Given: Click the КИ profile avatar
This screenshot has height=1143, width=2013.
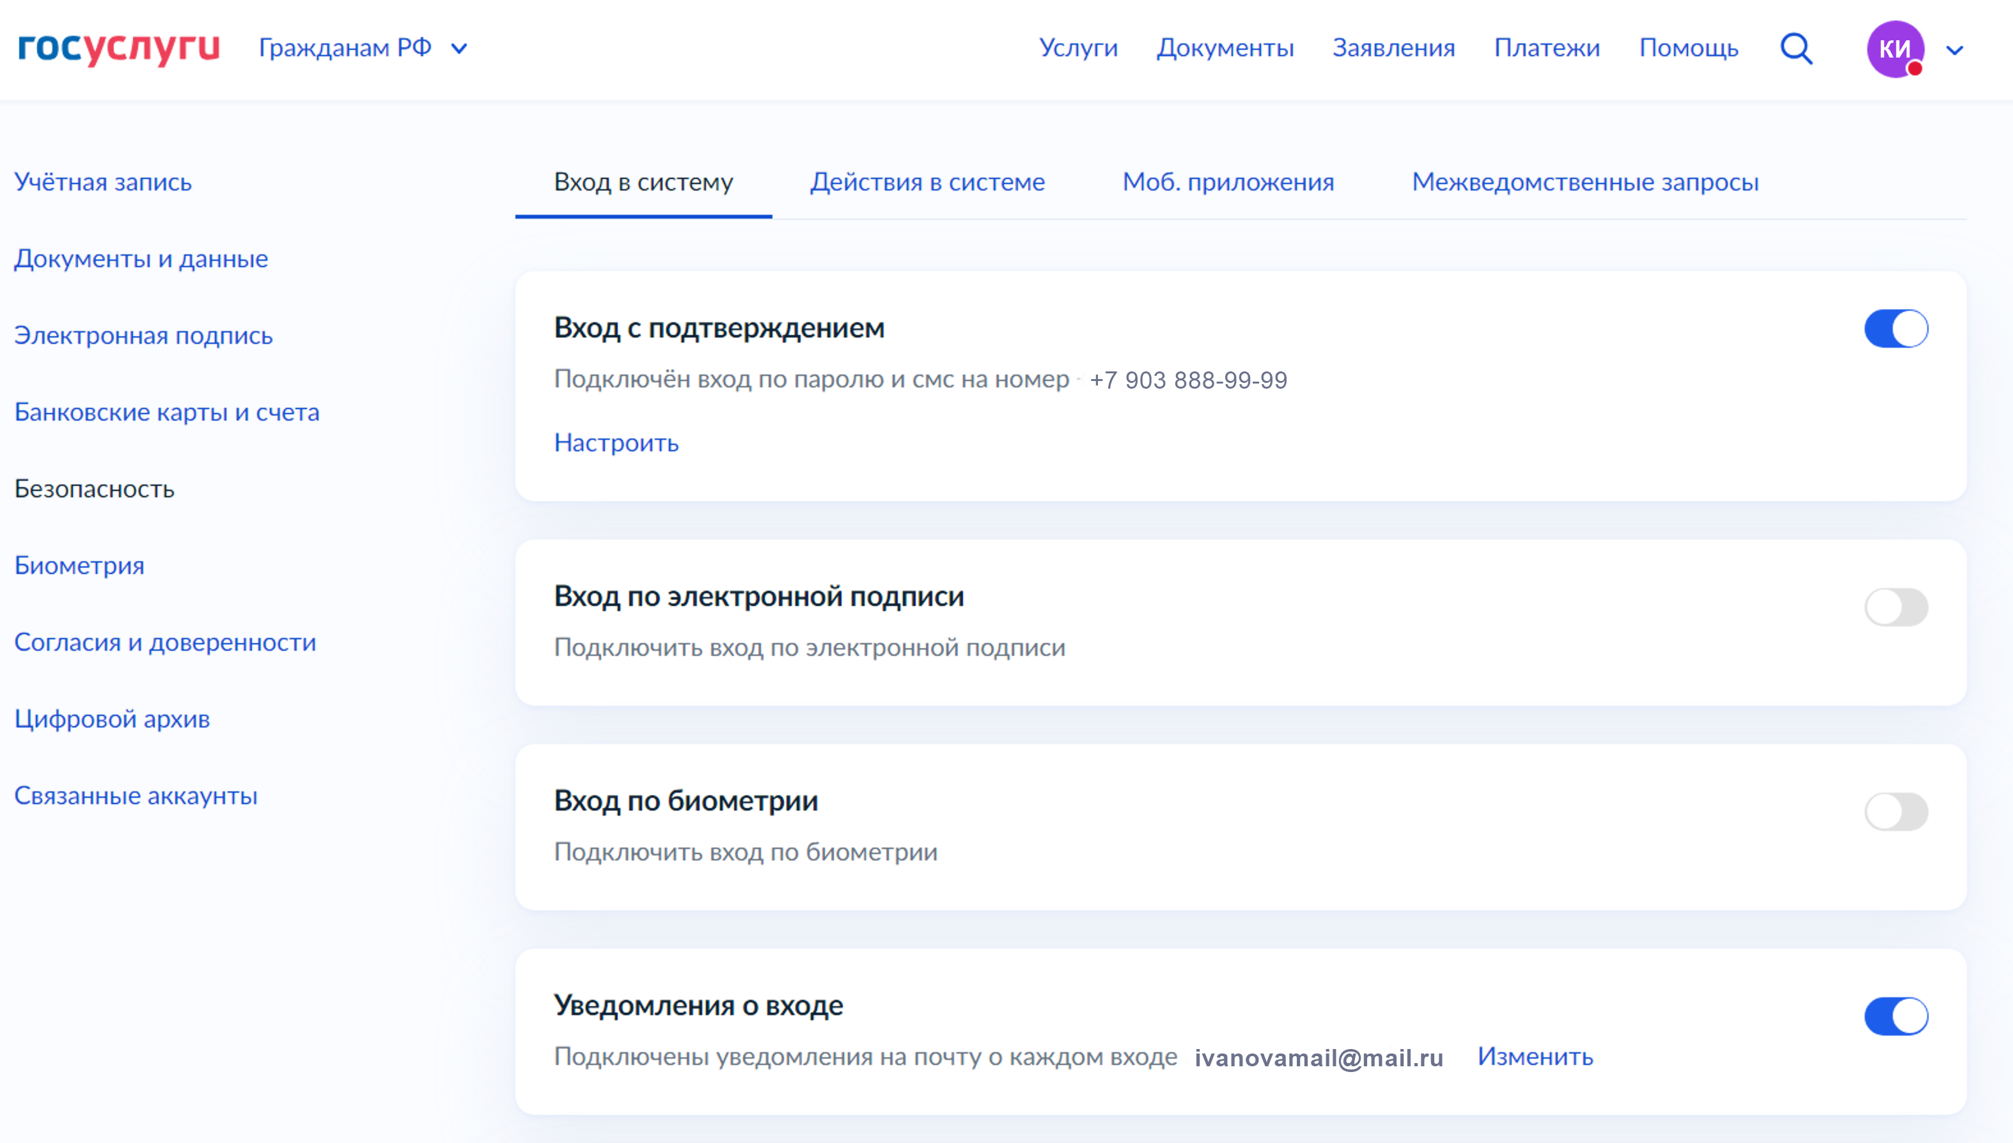Looking at the screenshot, I should tap(1895, 49).
